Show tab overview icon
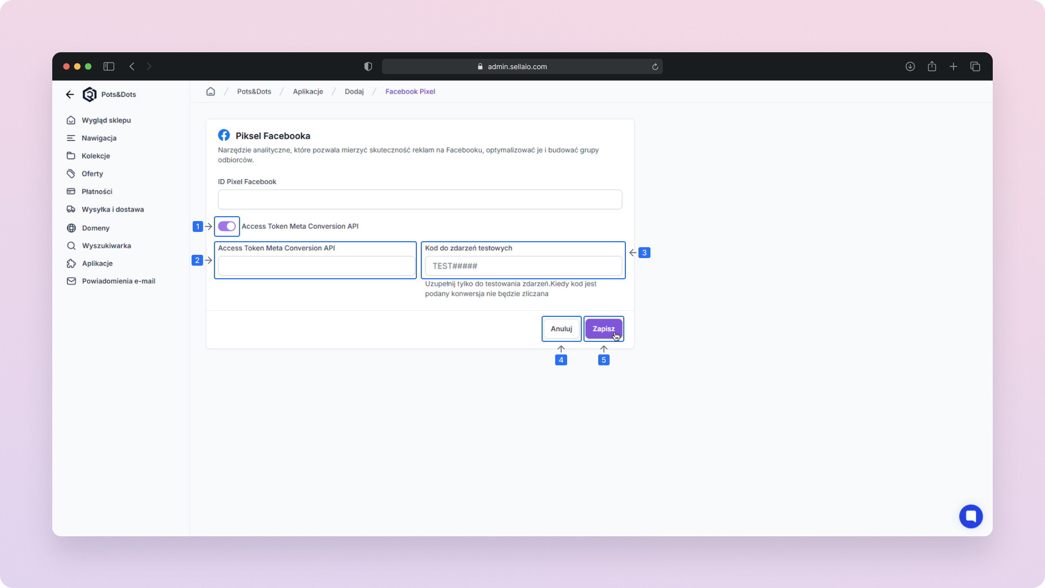This screenshot has height=588, width=1045. [975, 66]
